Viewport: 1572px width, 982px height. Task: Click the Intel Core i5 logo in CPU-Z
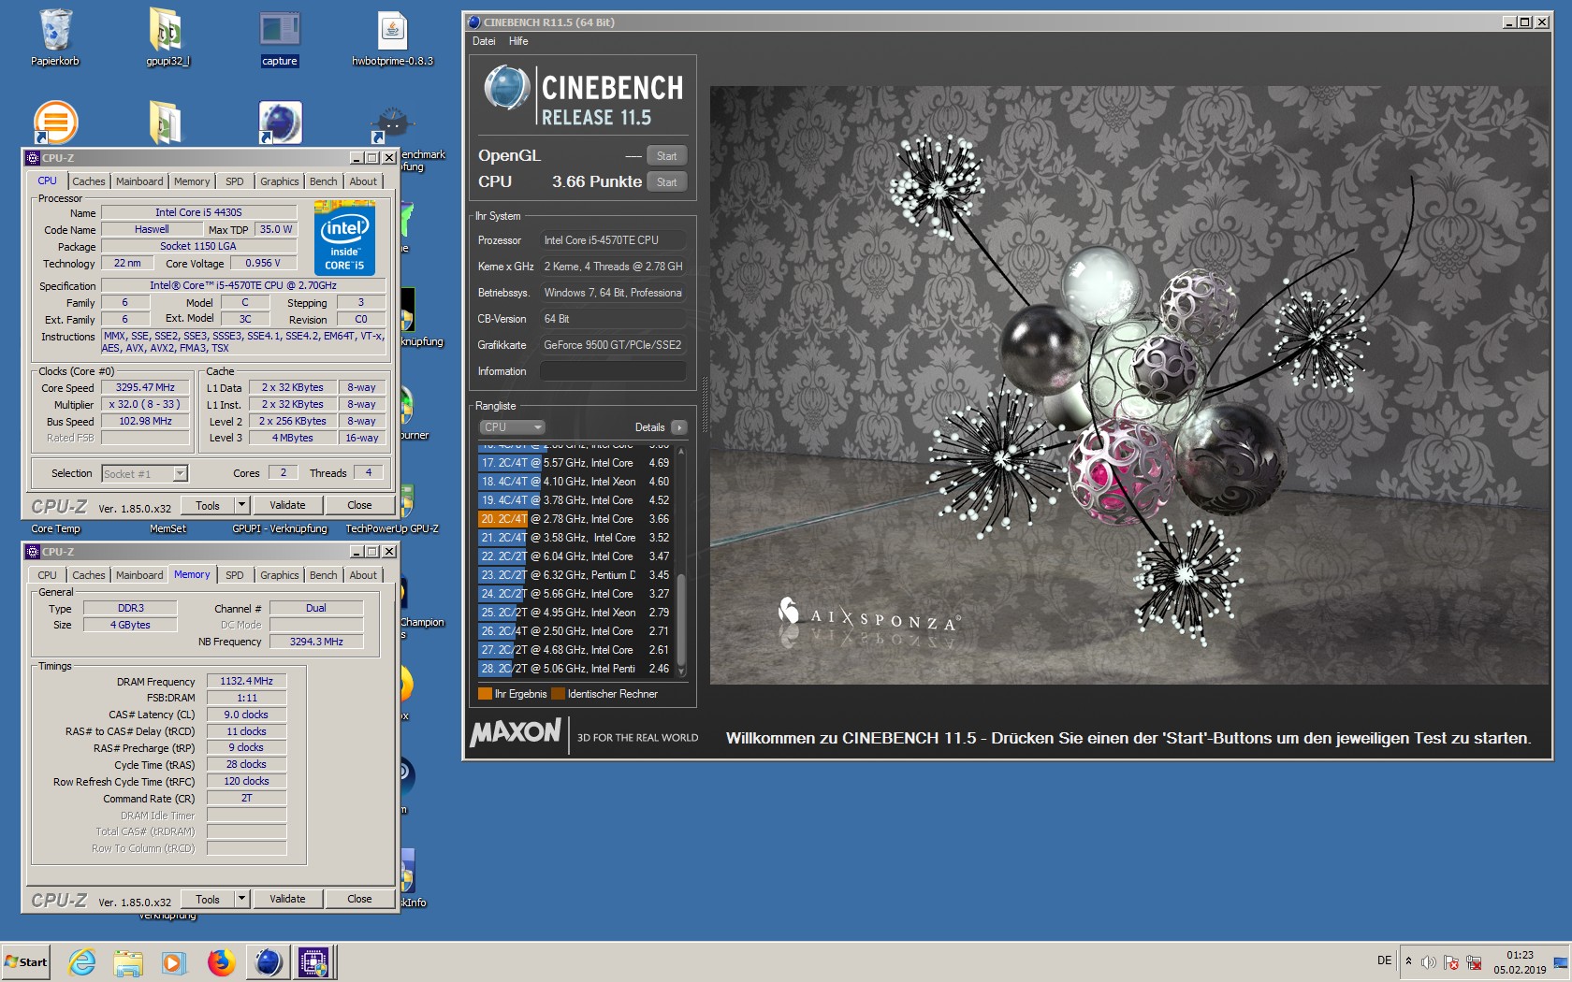pyautogui.click(x=344, y=238)
